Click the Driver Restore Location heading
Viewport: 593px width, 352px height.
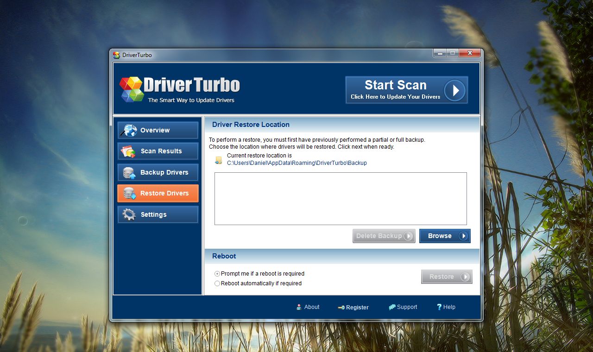point(251,125)
